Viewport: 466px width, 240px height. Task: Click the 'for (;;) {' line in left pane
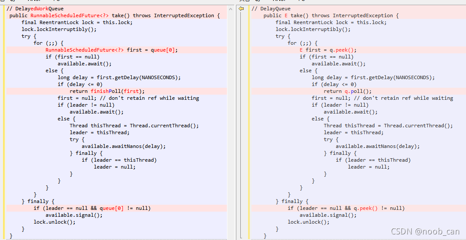coord(49,43)
